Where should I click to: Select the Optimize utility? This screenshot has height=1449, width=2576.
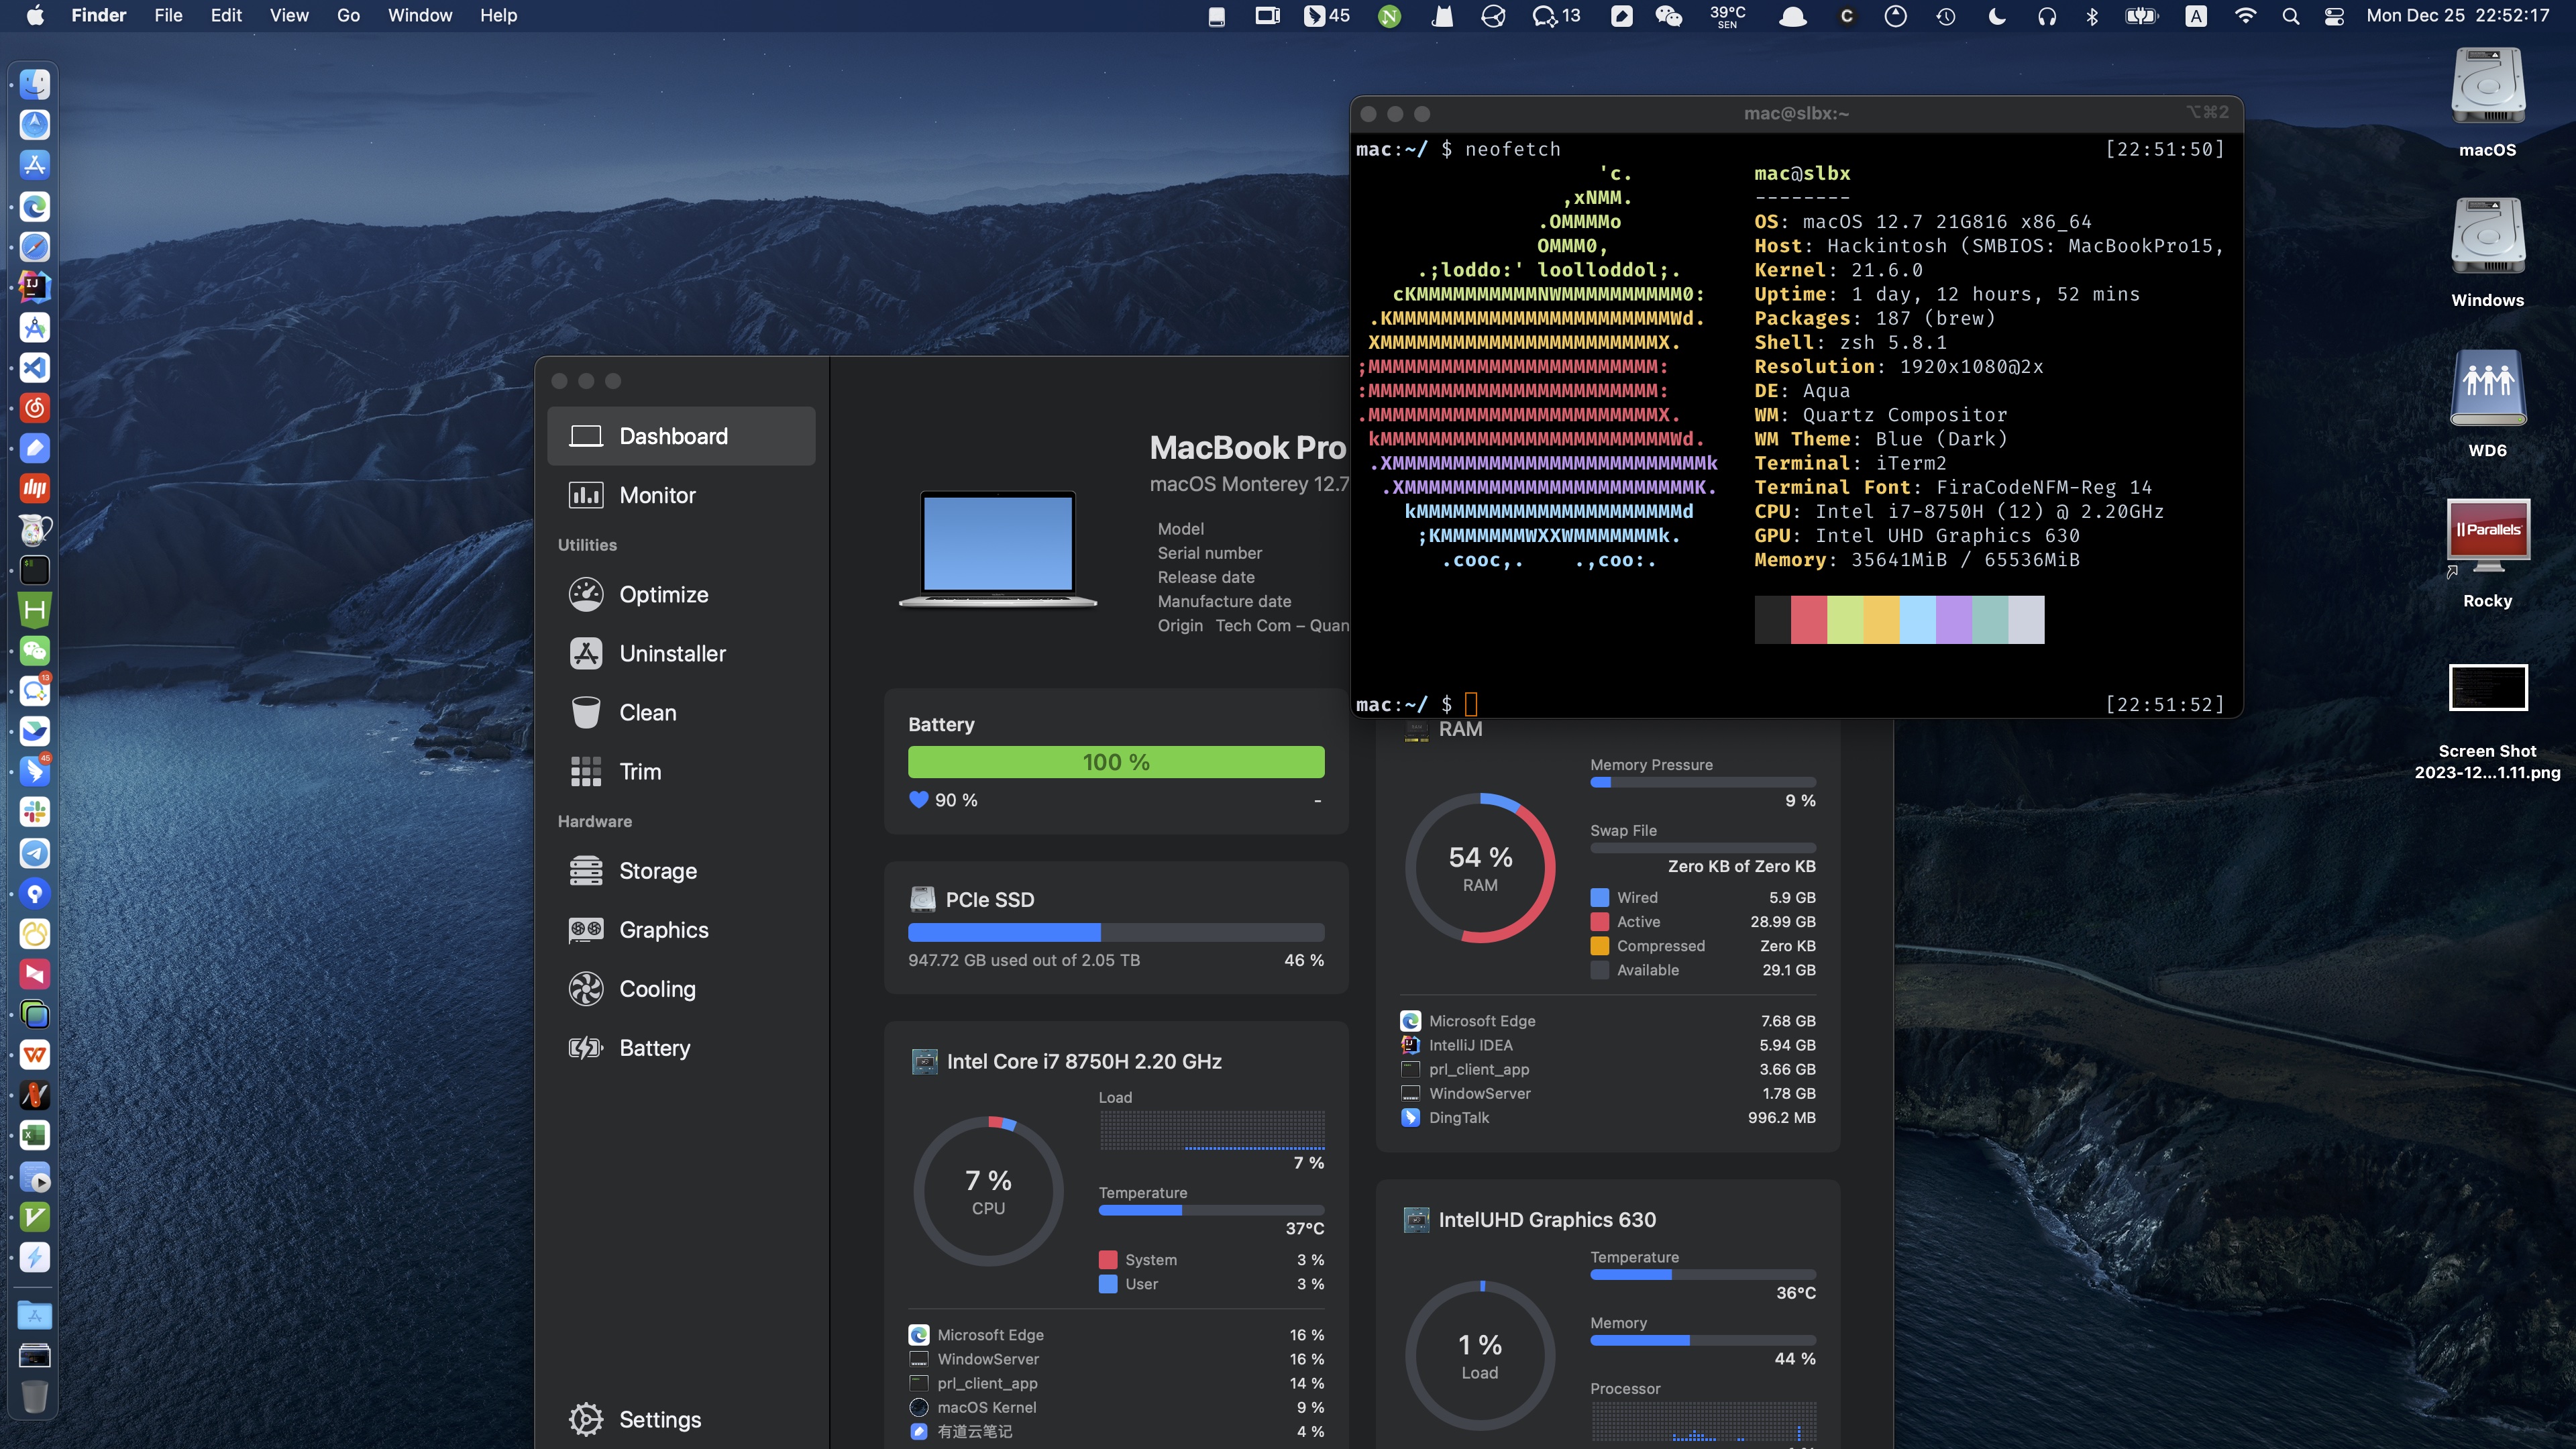coord(681,594)
